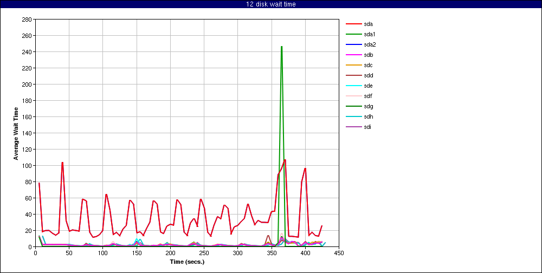Click the orange sdc legend line swatch

coord(353,66)
